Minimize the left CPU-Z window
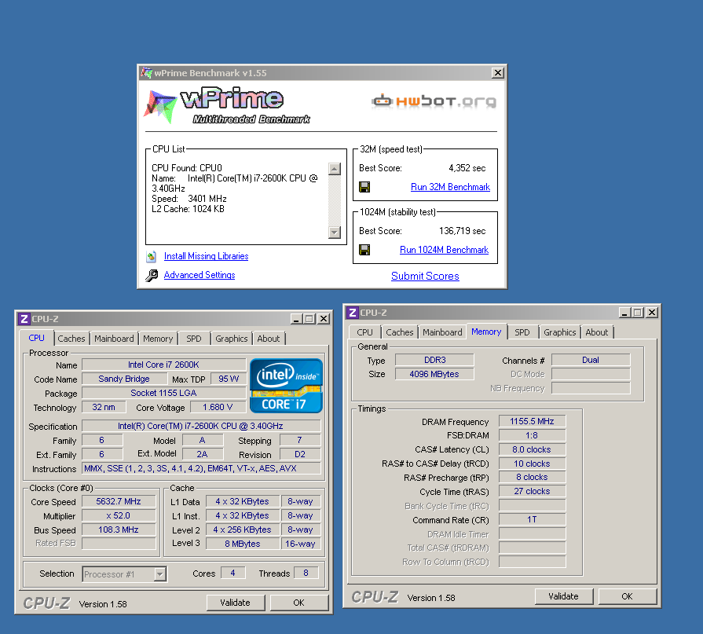This screenshot has height=634, width=703. [x=296, y=319]
